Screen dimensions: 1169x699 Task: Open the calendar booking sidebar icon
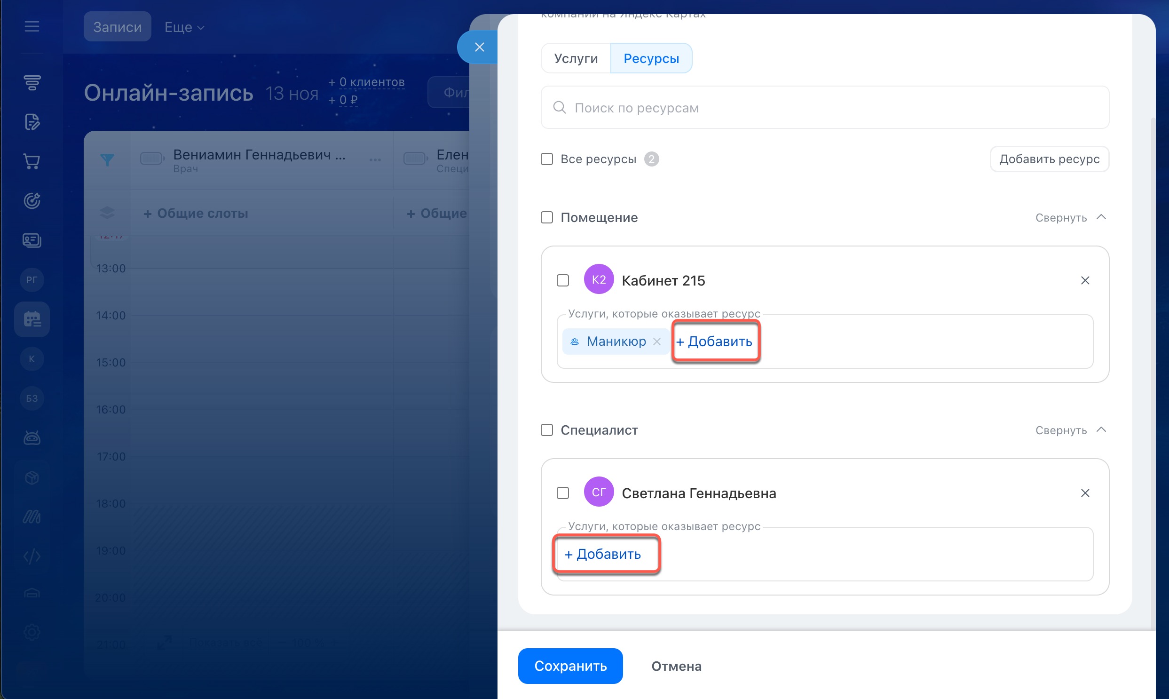(x=32, y=319)
